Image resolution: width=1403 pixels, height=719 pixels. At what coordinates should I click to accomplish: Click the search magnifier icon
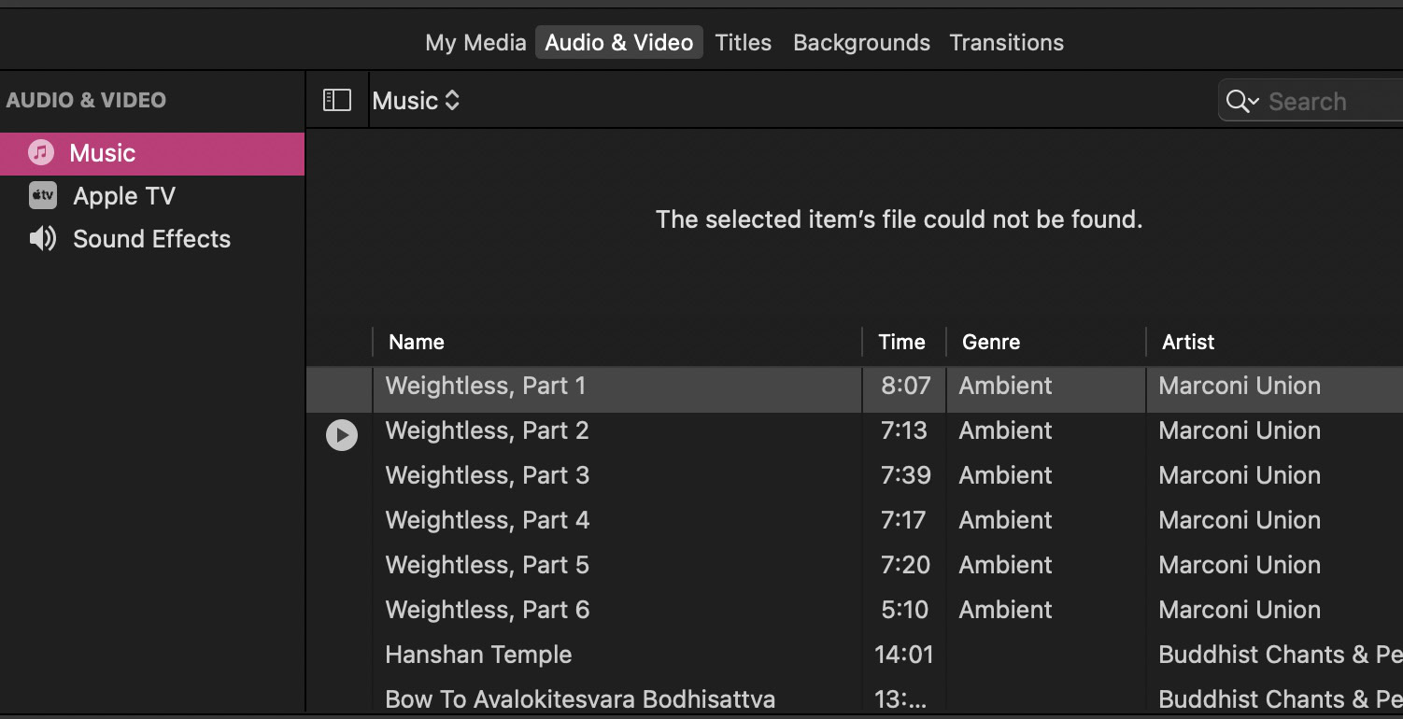pyautogui.click(x=1237, y=101)
